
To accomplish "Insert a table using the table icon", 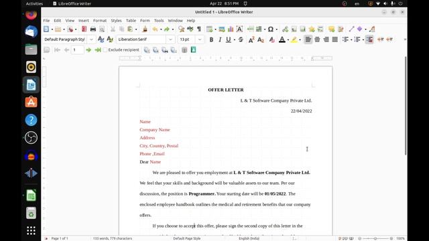I will tap(209, 29).
